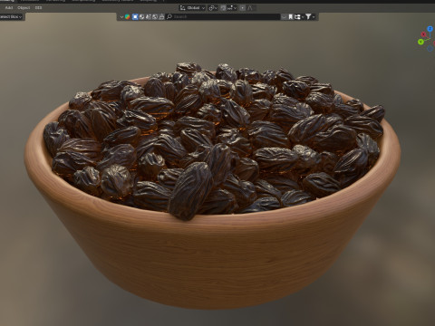Open the proportional editing falloff selector

coord(251,8)
